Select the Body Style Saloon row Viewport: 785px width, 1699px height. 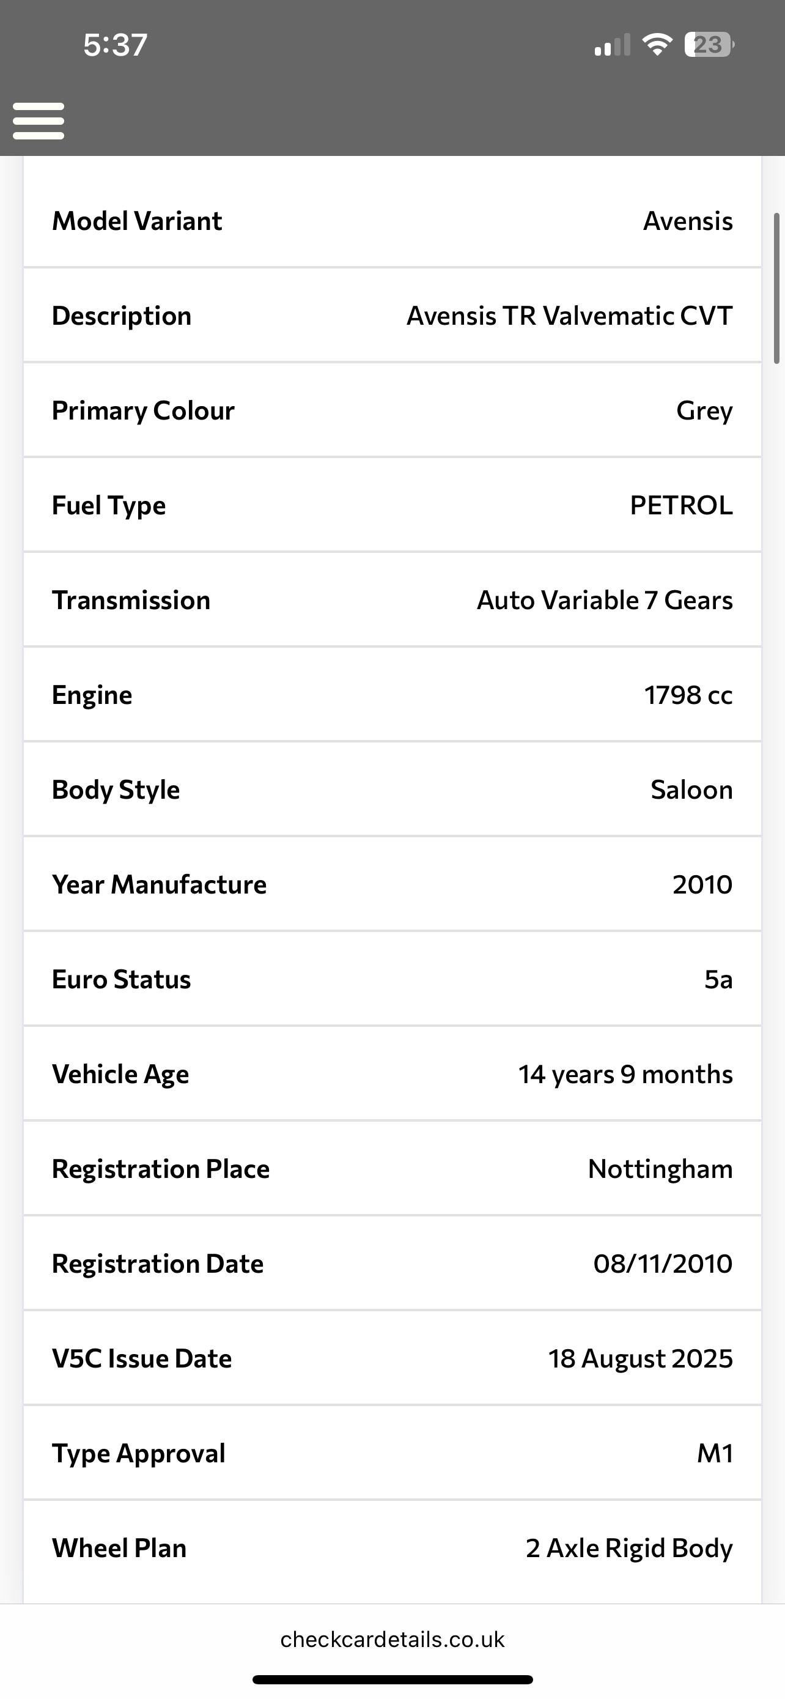(392, 790)
